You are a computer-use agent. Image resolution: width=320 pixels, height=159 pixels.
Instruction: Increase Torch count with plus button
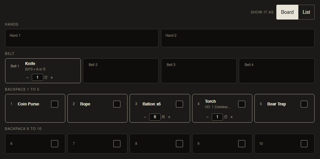[x=231, y=117]
